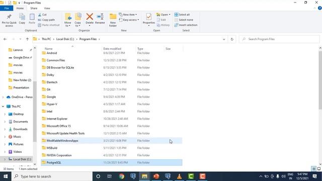Select DB Browser for SQLite folder
The width and height of the screenshot is (322, 181).
[x=112, y=67]
